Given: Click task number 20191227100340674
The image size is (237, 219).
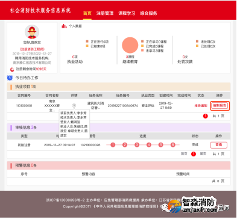Looking at the screenshot, I should (x=123, y=106).
